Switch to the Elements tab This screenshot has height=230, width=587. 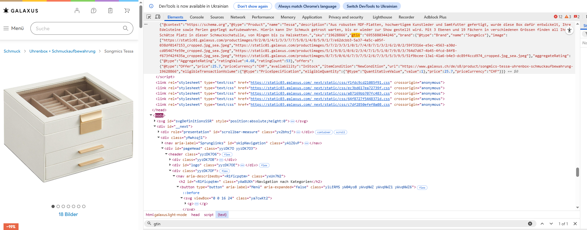pyautogui.click(x=175, y=17)
